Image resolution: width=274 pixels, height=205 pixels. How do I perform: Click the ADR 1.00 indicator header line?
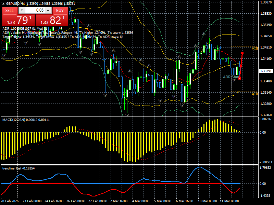click(x=25, y=29)
